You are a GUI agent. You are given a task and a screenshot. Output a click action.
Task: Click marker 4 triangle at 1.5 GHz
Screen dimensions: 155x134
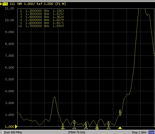(x=97, y=128)
